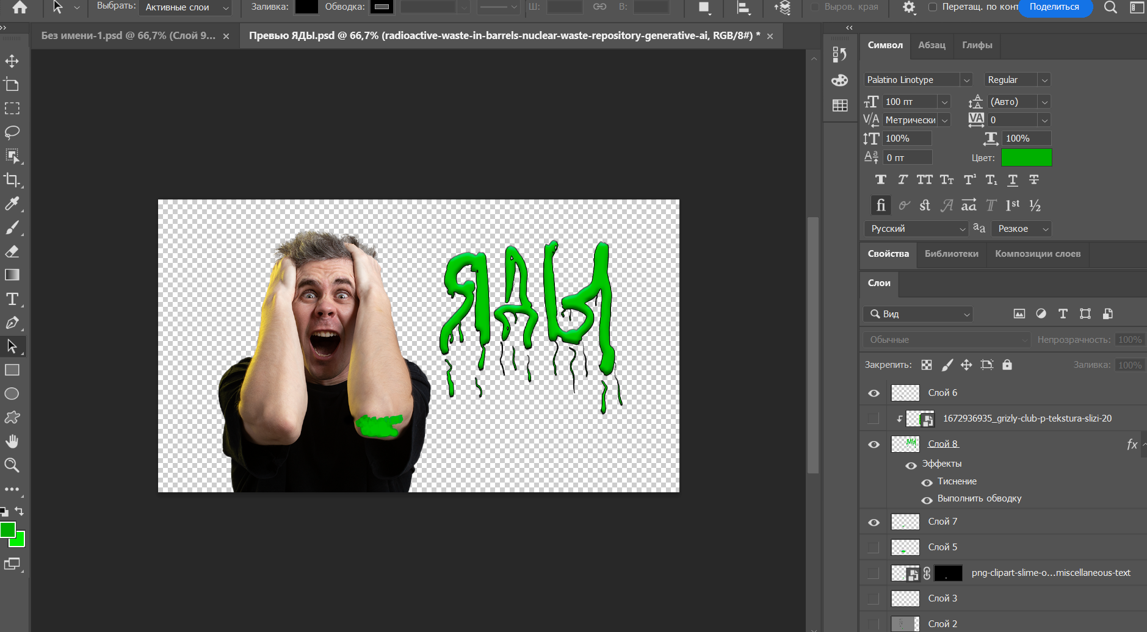This screenshot has height=632, width=1147.
Task: Open the Palatino Linotype font dropdown
Action: tap(966, 80)
